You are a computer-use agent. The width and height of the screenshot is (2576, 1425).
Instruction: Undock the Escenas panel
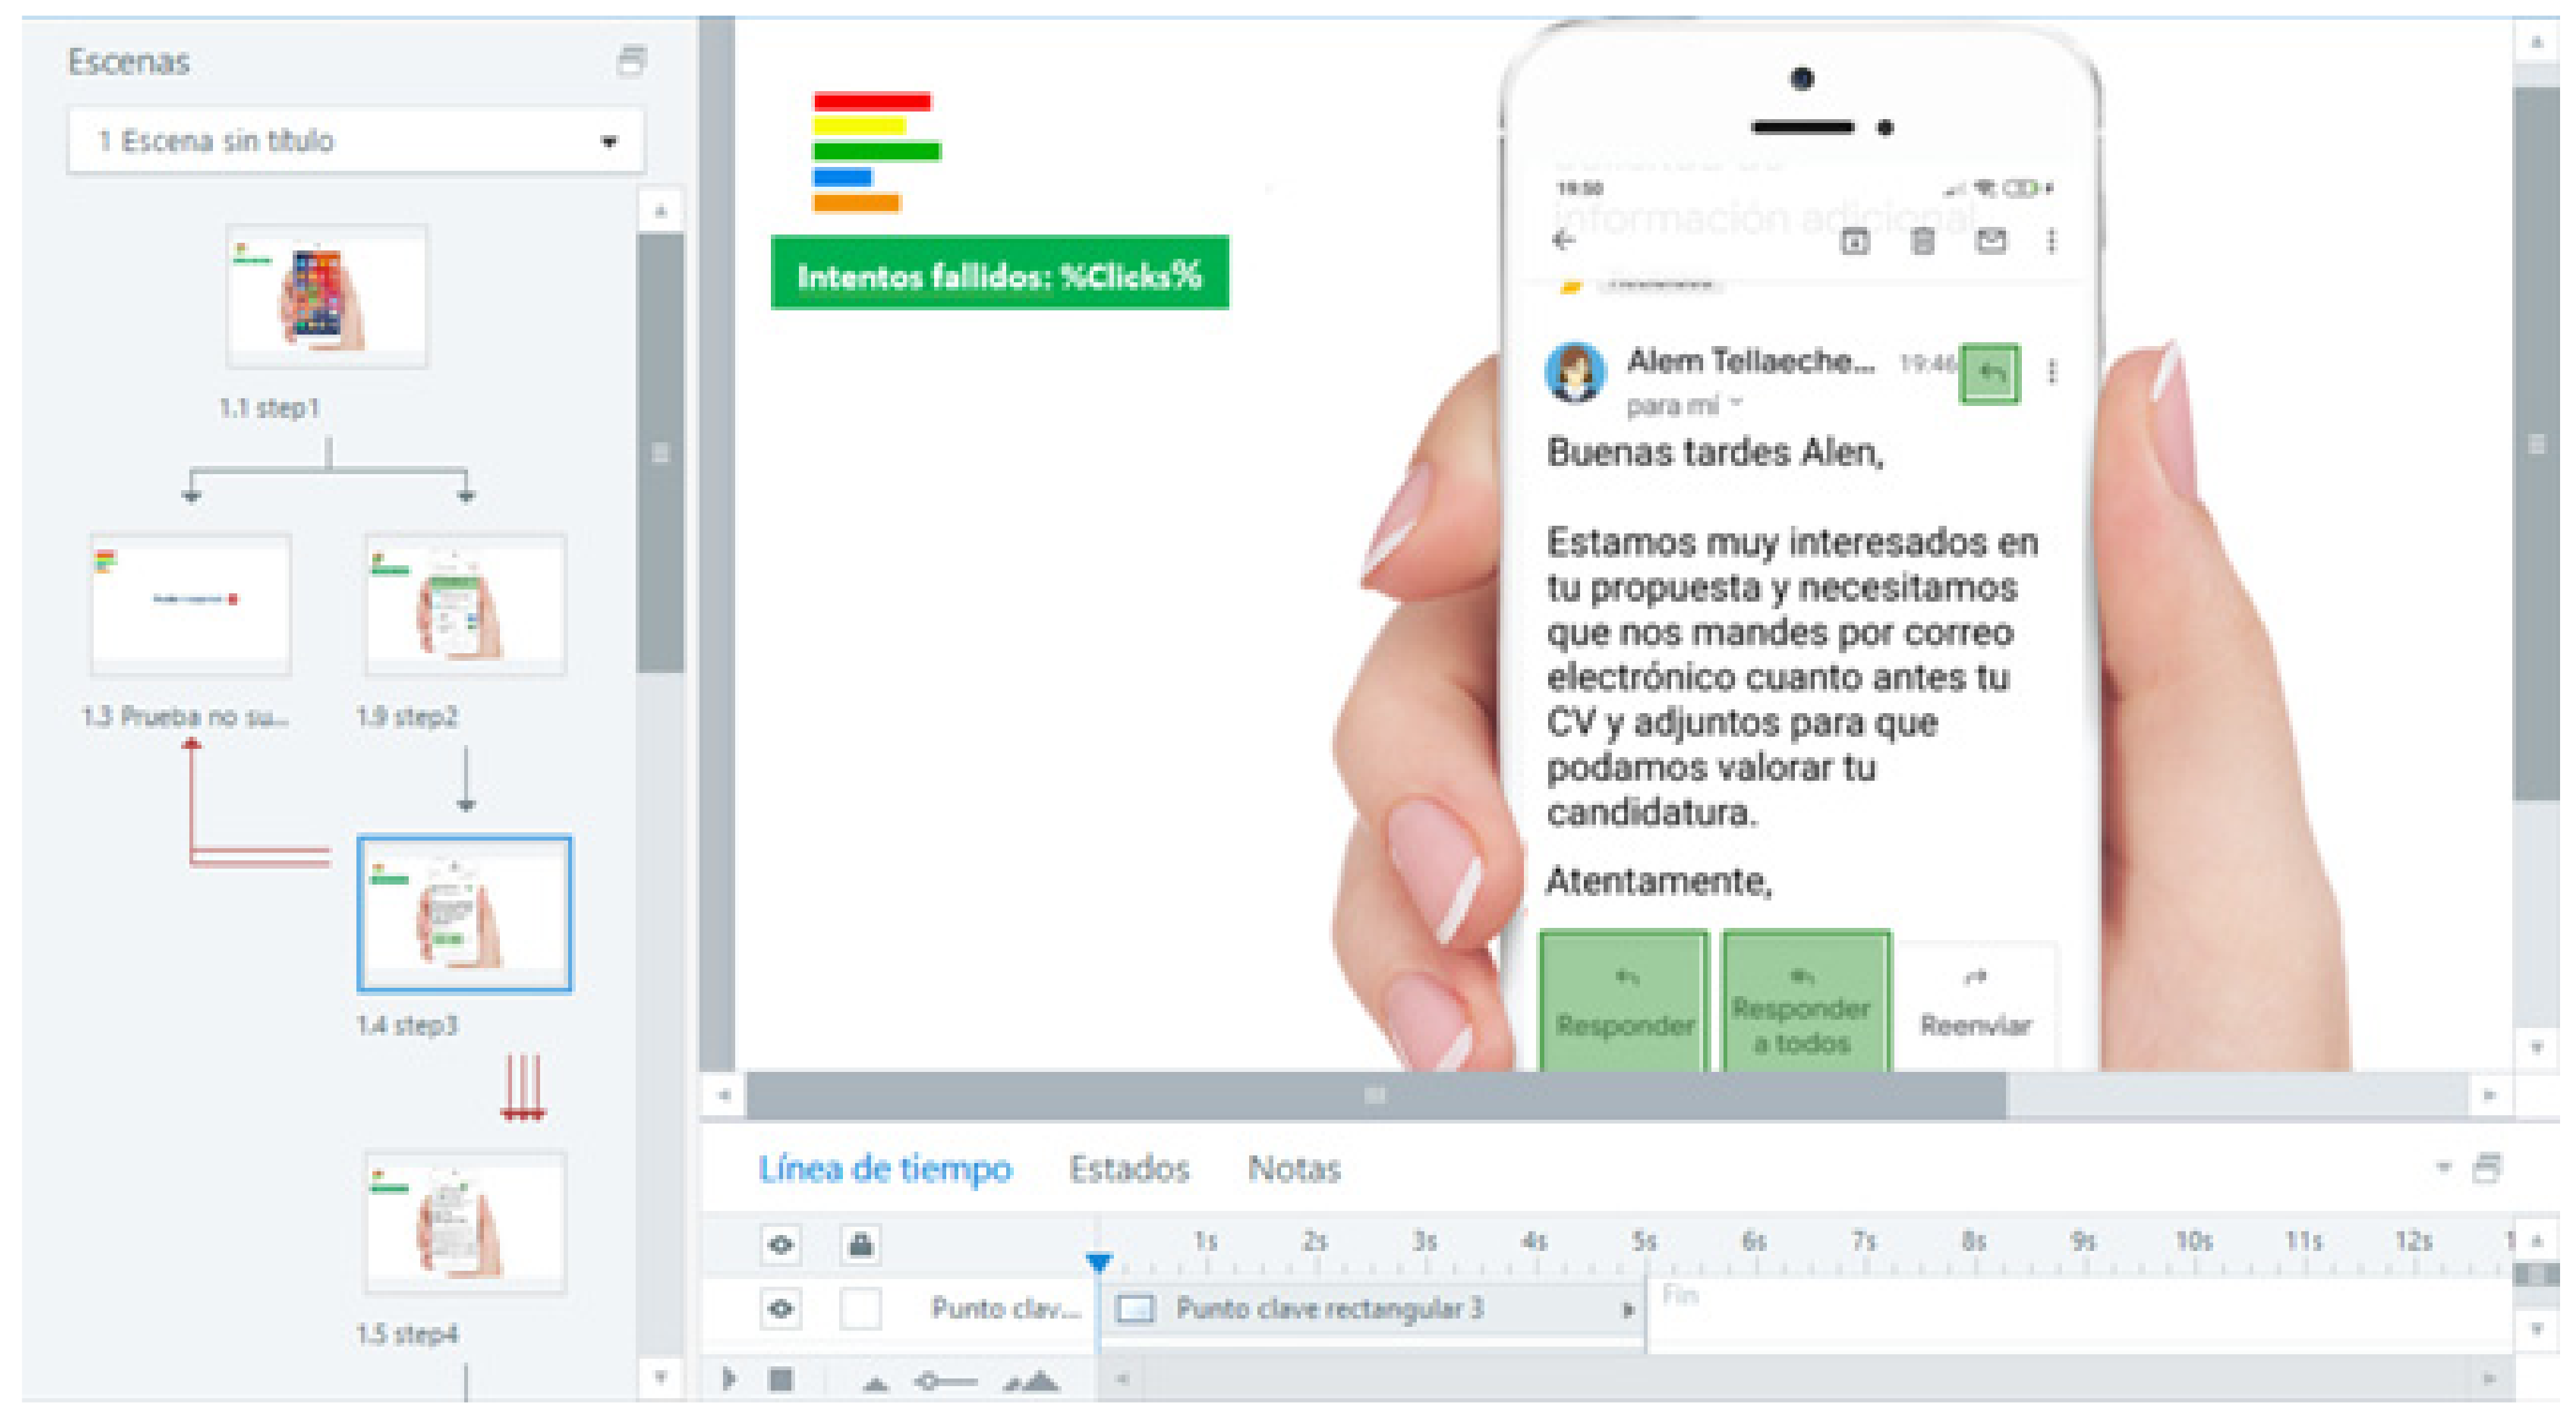coord(631,60)
